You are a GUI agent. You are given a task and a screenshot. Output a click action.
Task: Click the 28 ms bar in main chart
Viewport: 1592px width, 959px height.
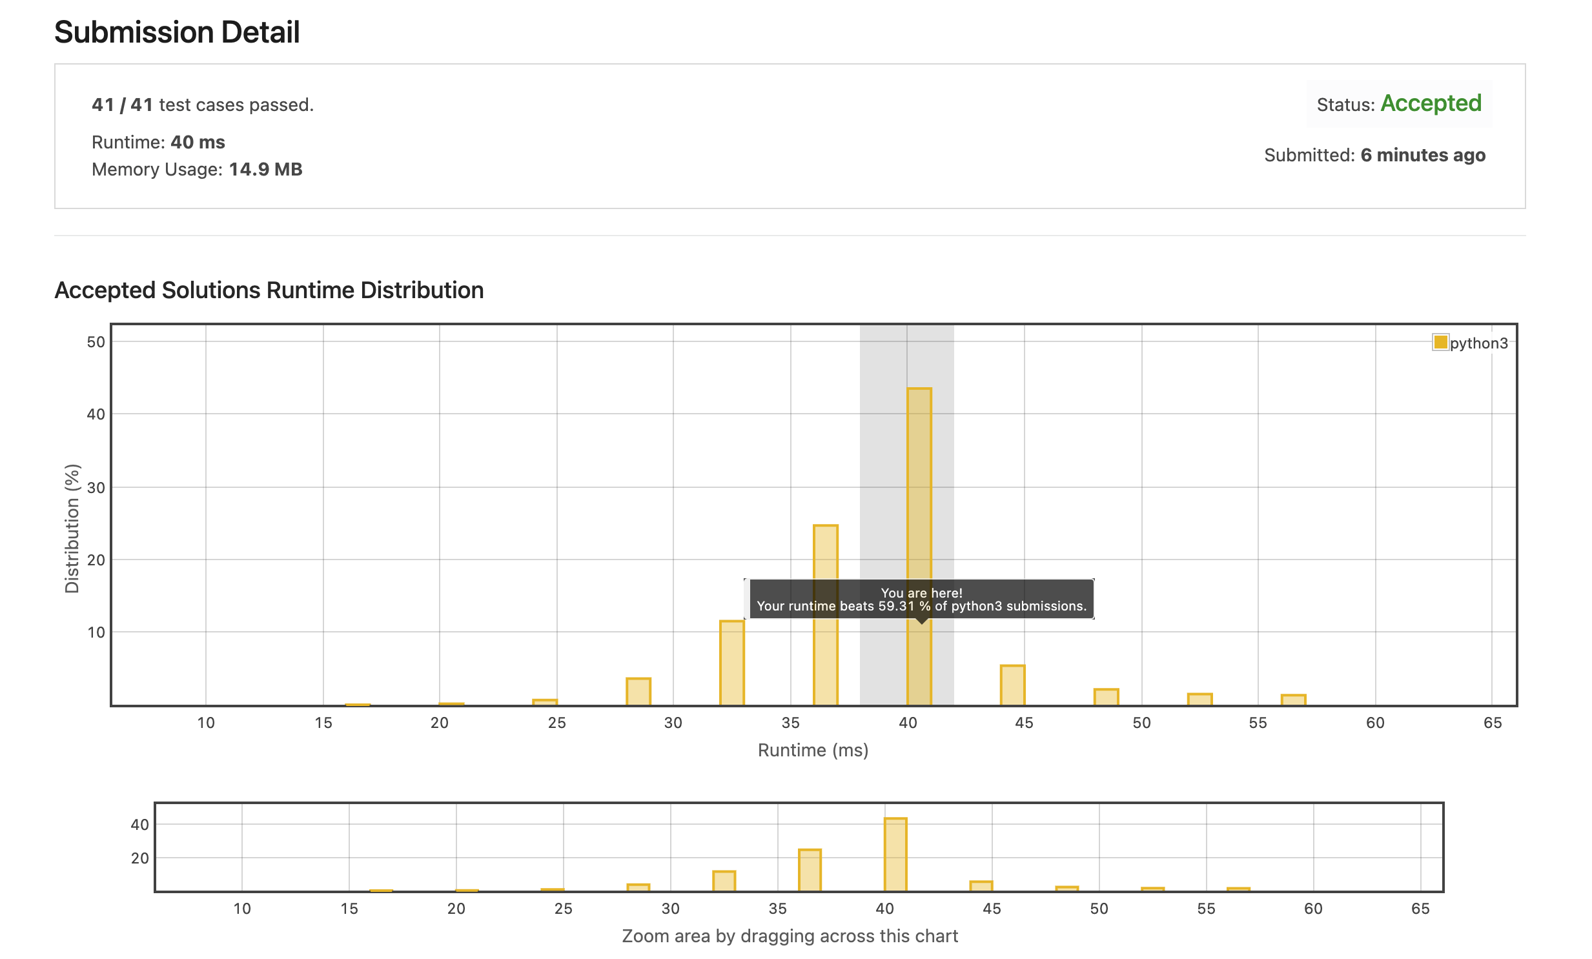coord(638,692)
